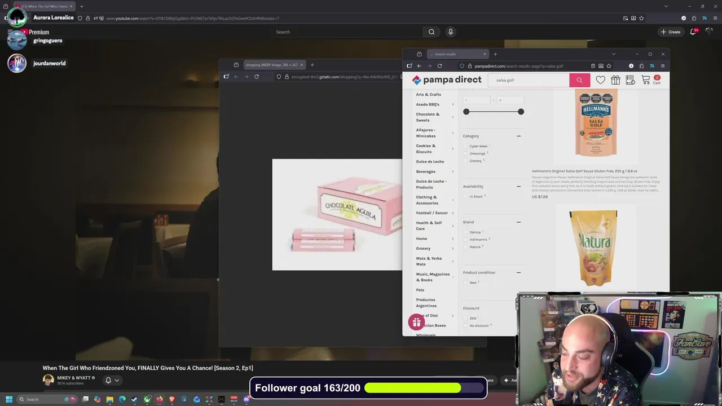
Task: Open the shopping cart
Action: tap(650, 80)
